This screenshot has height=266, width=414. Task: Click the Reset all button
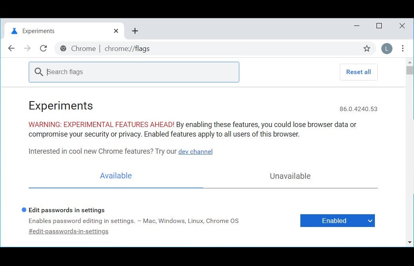click(359, 72)
